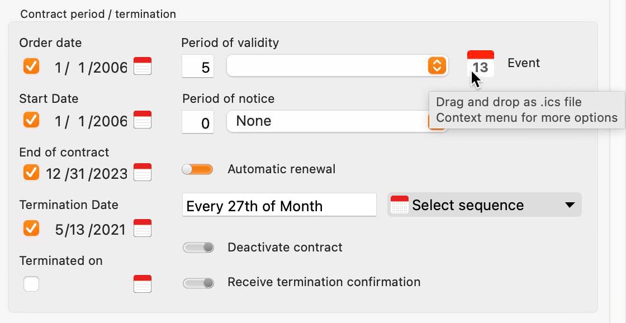Open calendar picker for Start Date
Screen dimensions: 626x323
tap(143, 120)
